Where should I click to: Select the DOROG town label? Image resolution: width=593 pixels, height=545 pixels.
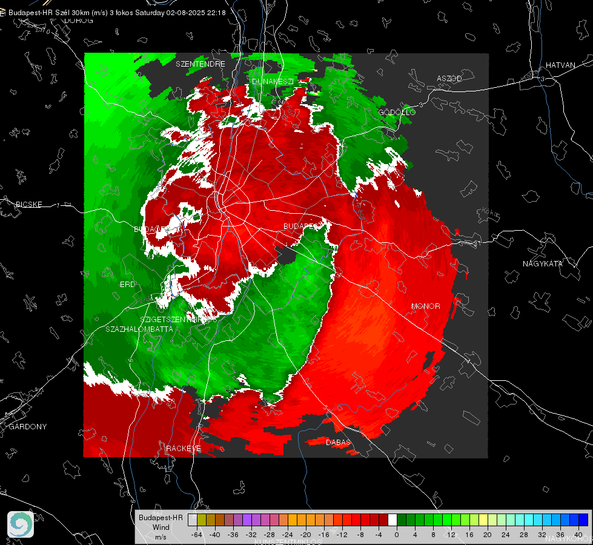tap(79, 21)
